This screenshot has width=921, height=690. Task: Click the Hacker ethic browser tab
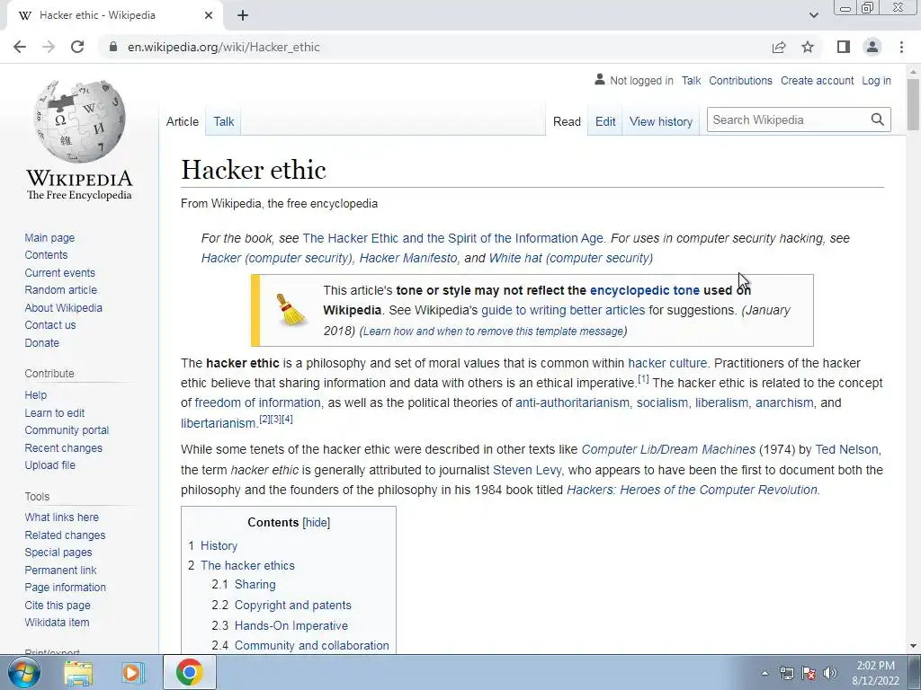tap(114, 16)
